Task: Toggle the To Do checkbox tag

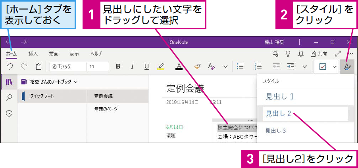Action: pyautogui.click(x=323, y=67)
